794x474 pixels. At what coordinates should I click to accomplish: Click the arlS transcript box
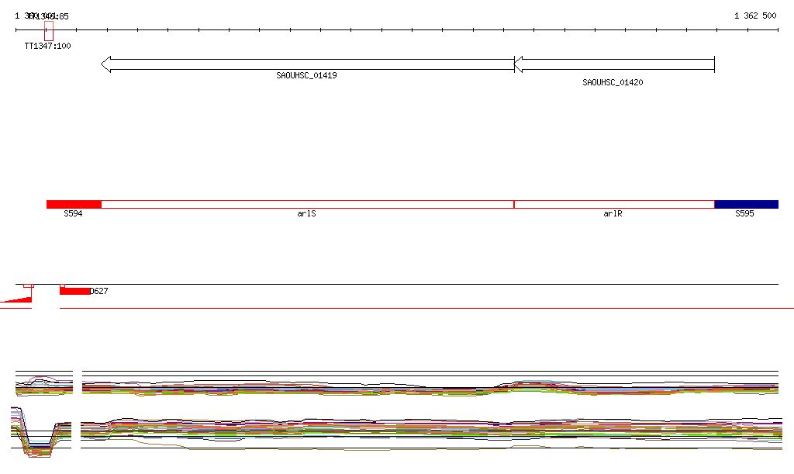(308, 205)
